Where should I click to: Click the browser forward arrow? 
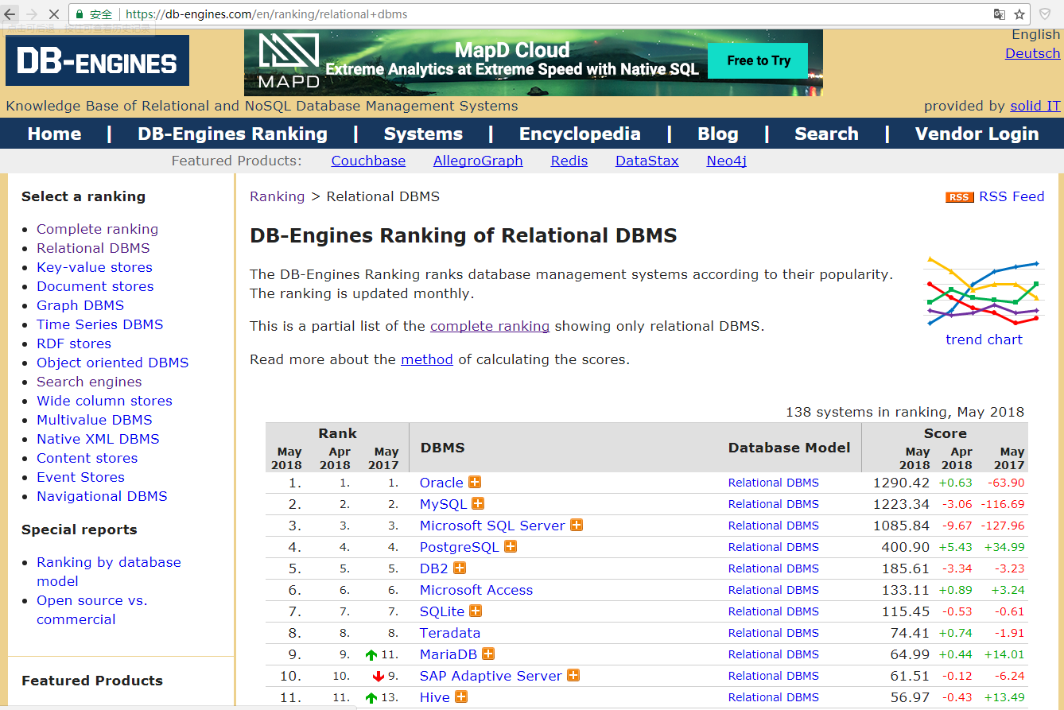33,14
